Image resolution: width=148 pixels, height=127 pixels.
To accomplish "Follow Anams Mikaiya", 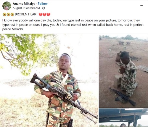I will pyautogui.click(x=43, y=4).
